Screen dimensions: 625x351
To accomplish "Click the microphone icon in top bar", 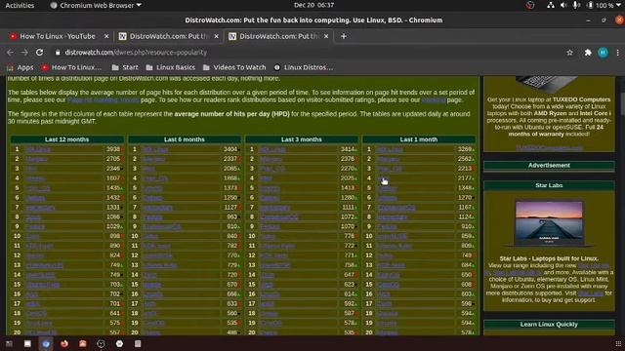I will (576, 5).
